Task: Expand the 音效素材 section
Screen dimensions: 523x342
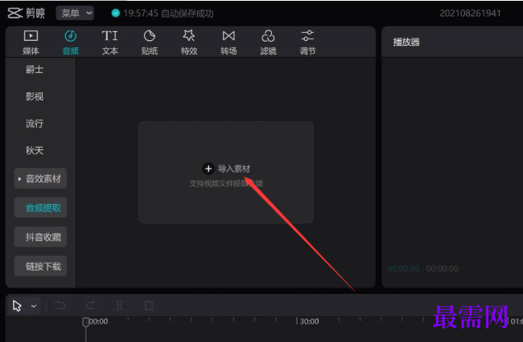Action: (x=40, y=179)
